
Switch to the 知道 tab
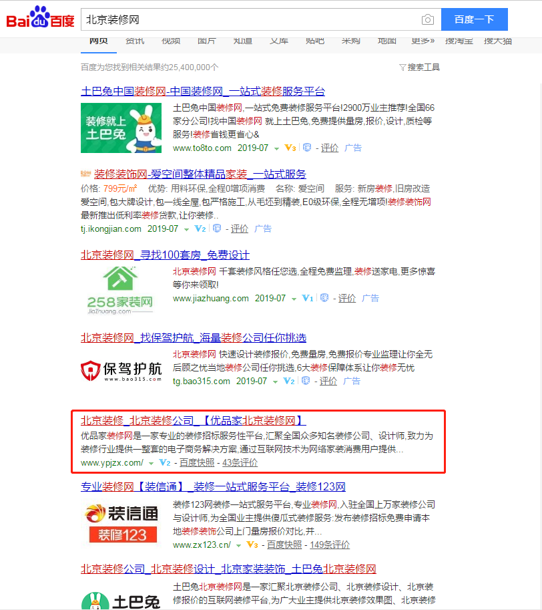(x=243, y=41)
